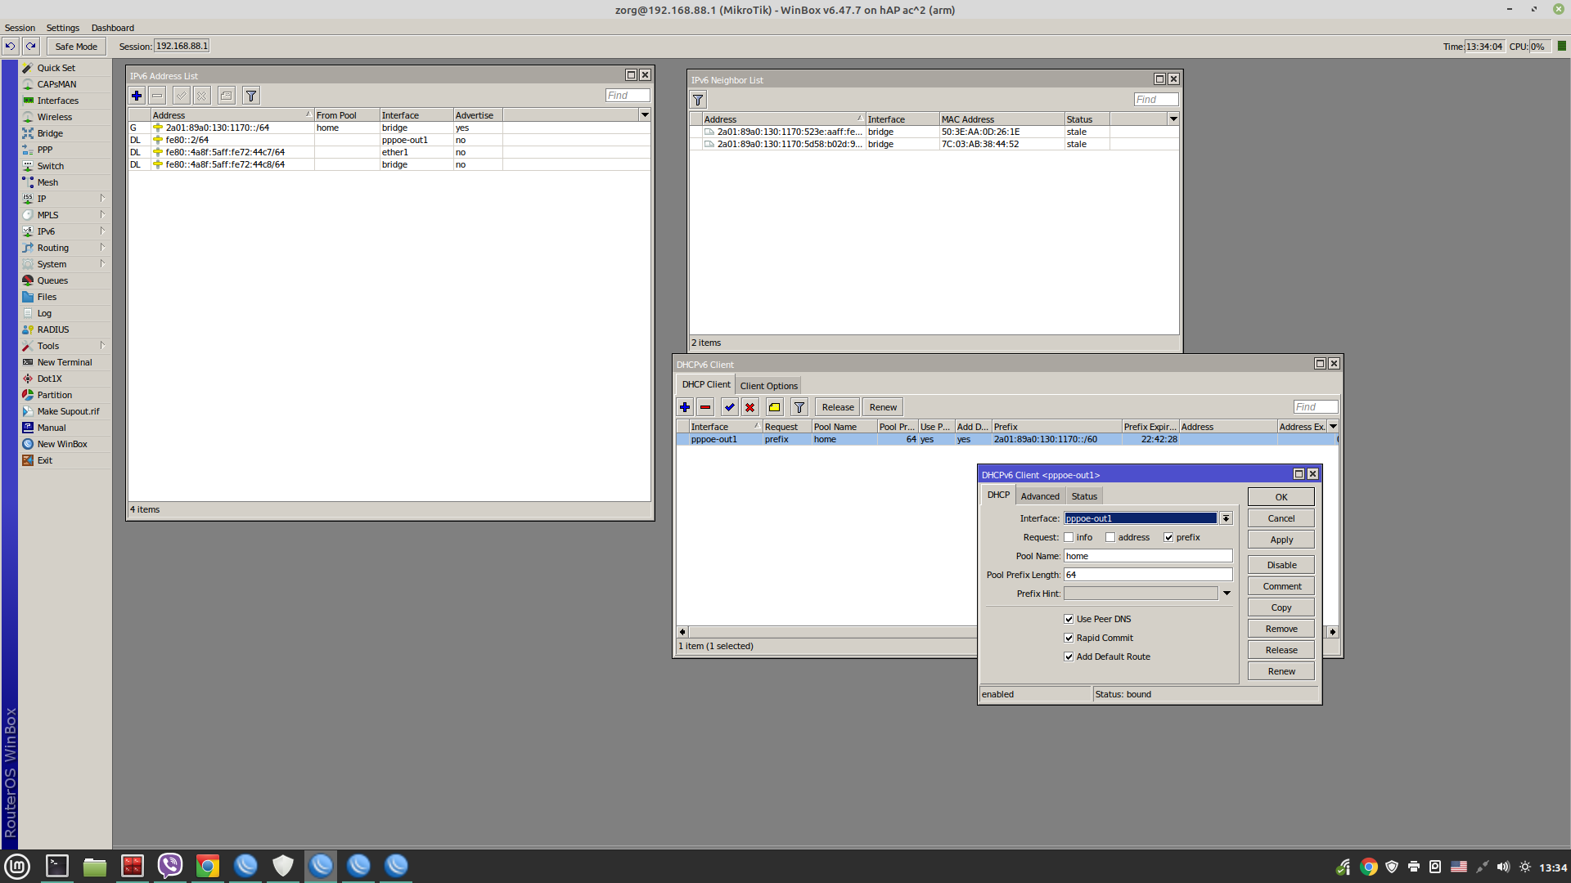Image resolution: width=1571 pixels, height=883 pixels.
Task: Toggle the Safe Mode button
Action: click(76, 47)
